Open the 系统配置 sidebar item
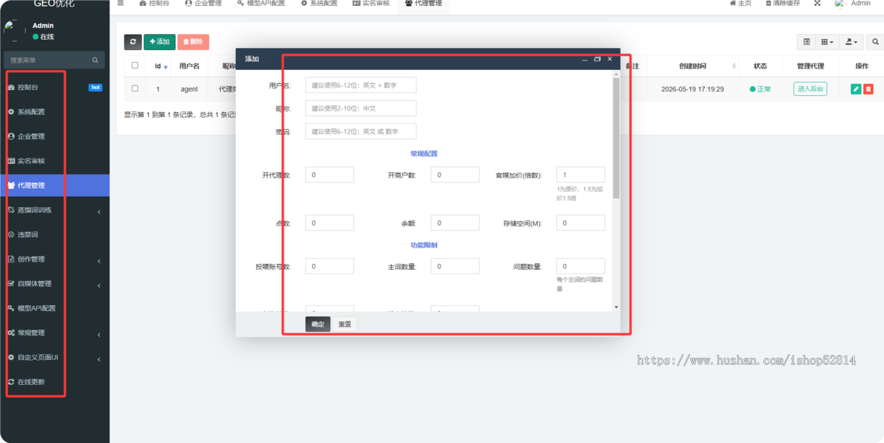 (x=55, y=112)
